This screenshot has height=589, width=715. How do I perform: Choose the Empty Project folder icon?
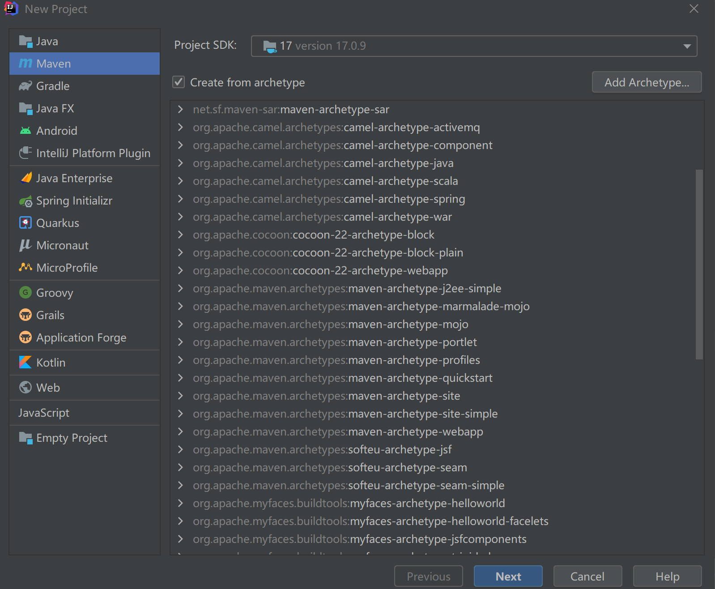pos(26,438)
